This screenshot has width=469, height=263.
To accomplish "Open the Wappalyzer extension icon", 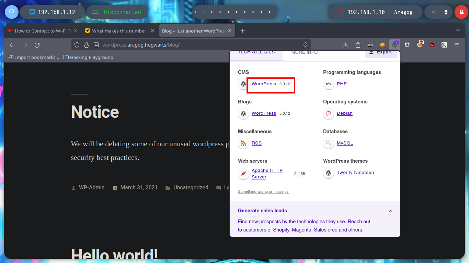I will coord(394,45).
